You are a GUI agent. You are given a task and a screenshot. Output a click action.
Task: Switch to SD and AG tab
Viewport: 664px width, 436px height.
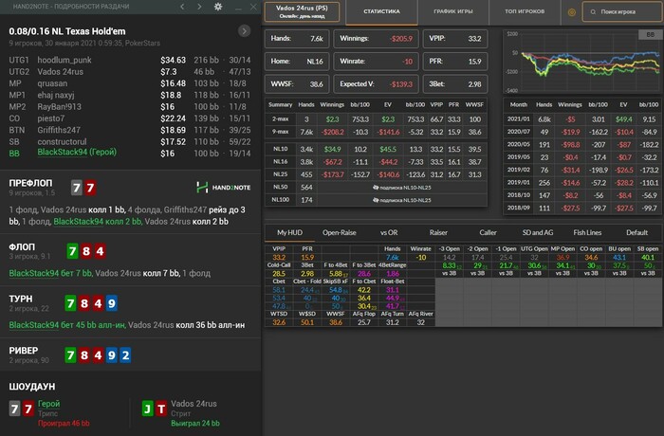pyautogui.click(x=538, y=233)
